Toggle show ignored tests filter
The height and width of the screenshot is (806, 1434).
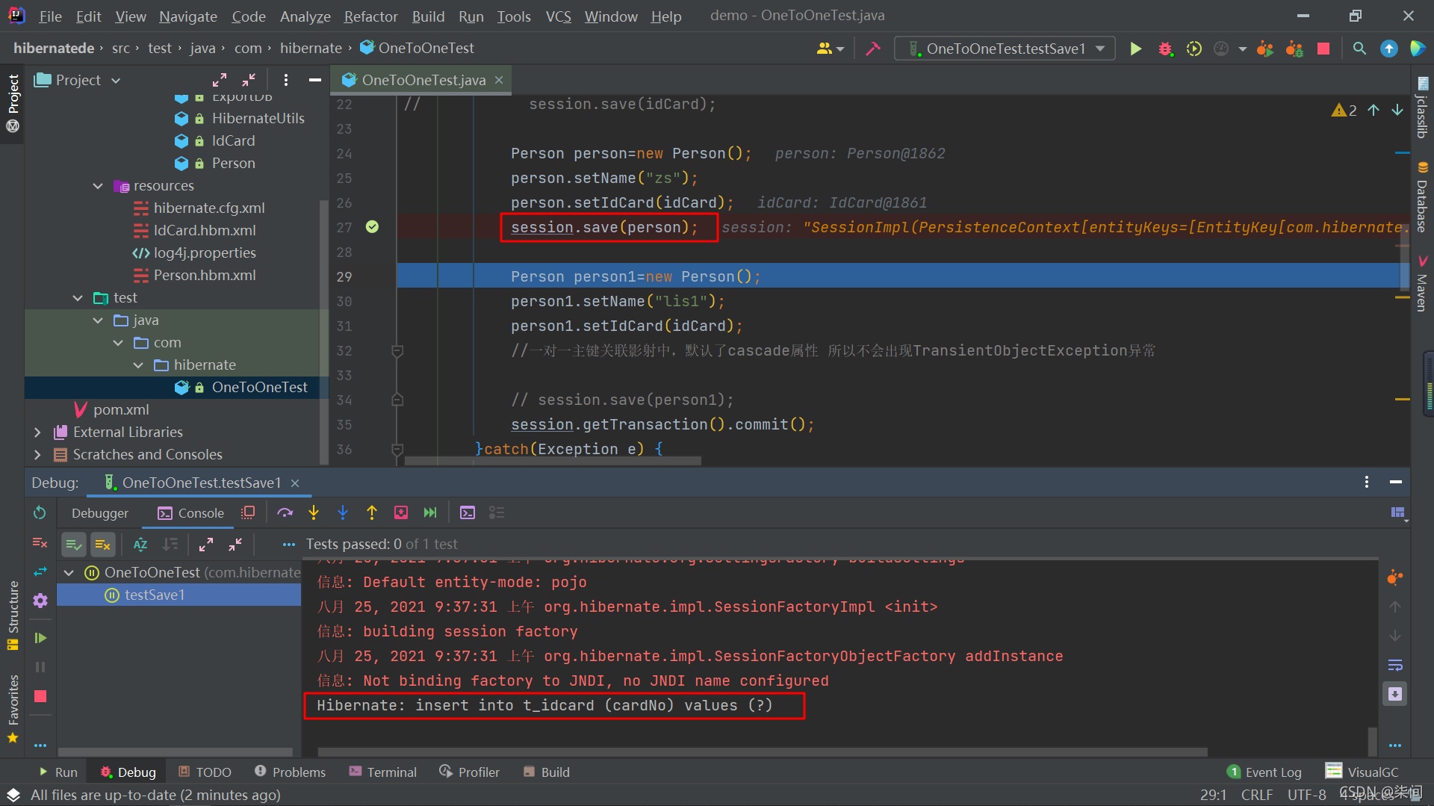tap(103, 545)
